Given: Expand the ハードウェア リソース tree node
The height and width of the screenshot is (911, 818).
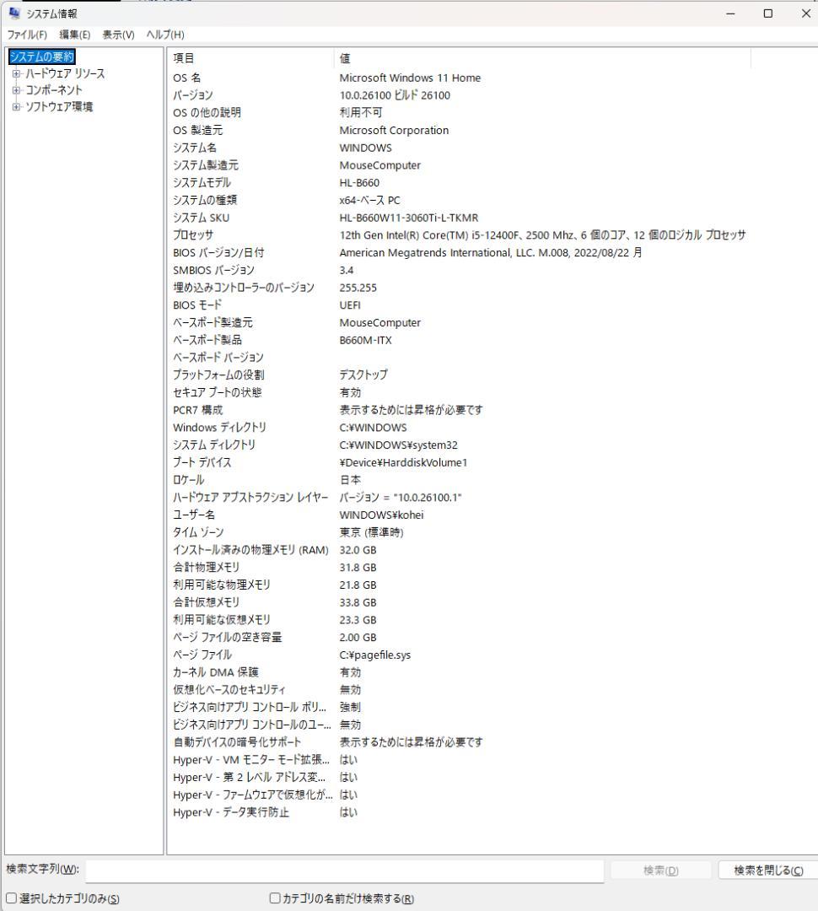Looking at the screenshot, I should tap(15, 74).
